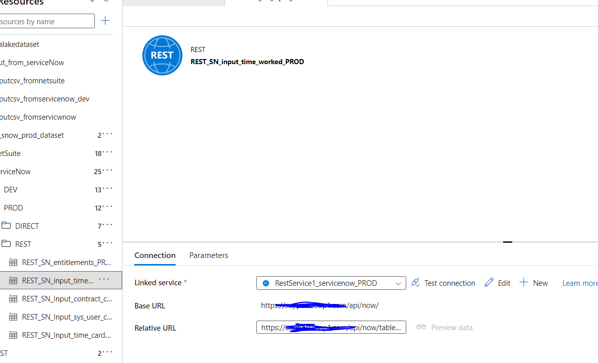Select the DIRECT folder
The height and width of the screenshot is (363, 598).
pyautogui.click(x=27, y=226)
